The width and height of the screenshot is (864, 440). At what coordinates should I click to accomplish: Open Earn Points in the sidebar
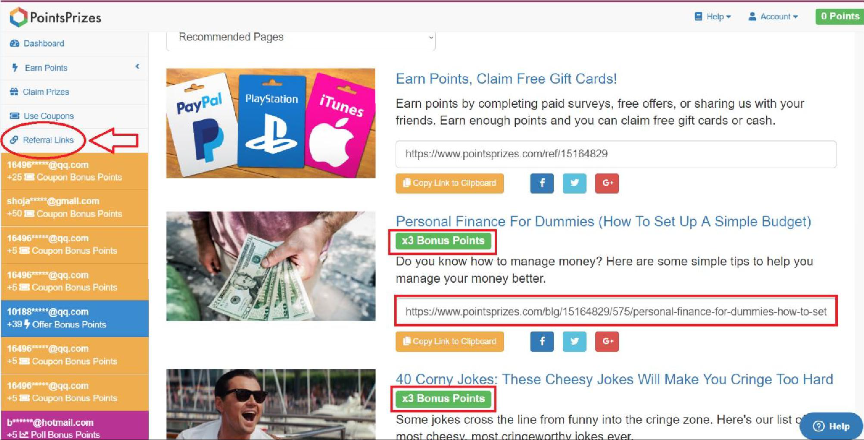point(75,68)
